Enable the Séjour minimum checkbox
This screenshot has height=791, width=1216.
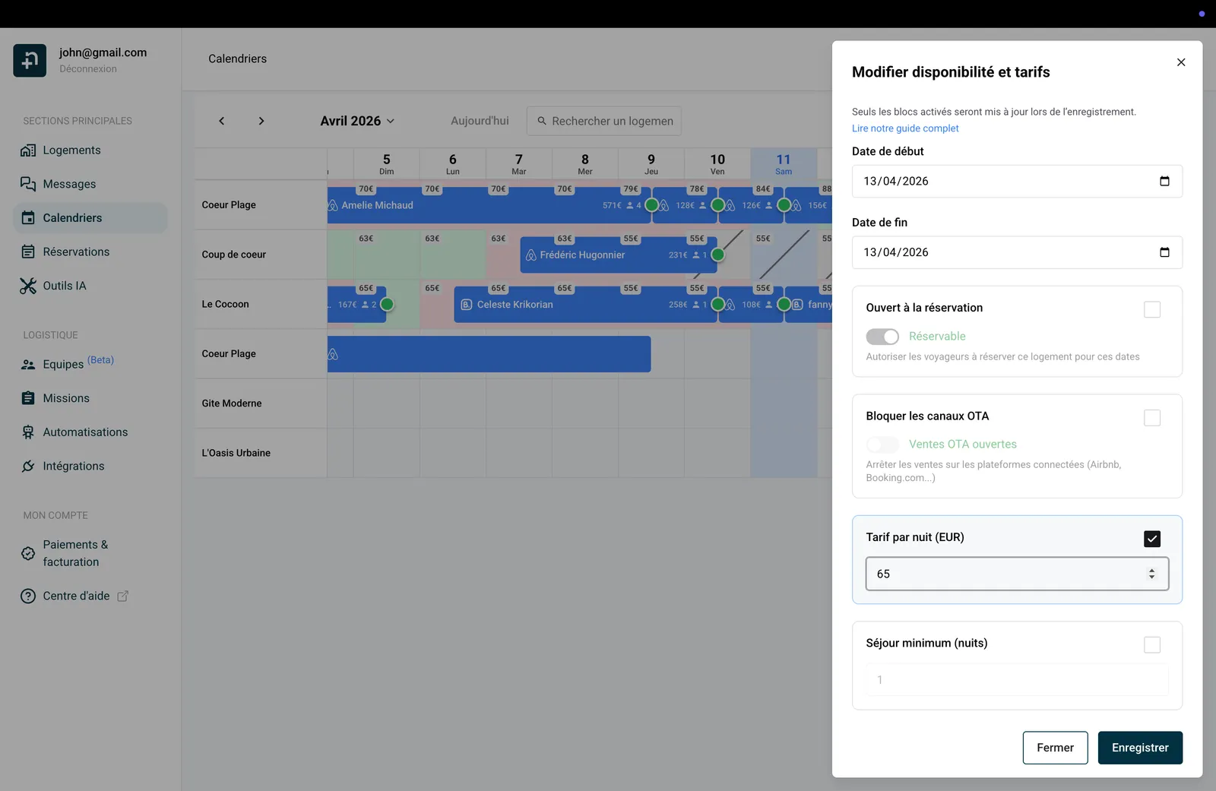pos(1152,645)
